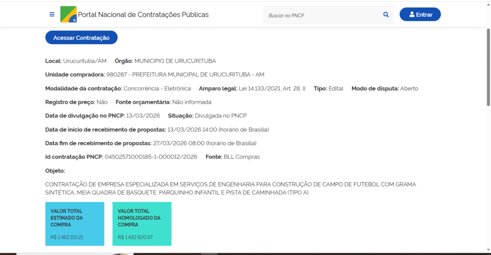The image size is (491, 255).
Task: Click the Id contratação PNCP number
Action: (151, 157)
